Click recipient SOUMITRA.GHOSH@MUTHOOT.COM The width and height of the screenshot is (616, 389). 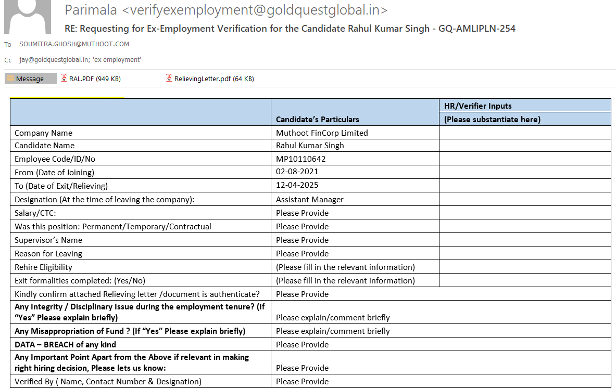(x=74, y=45)
